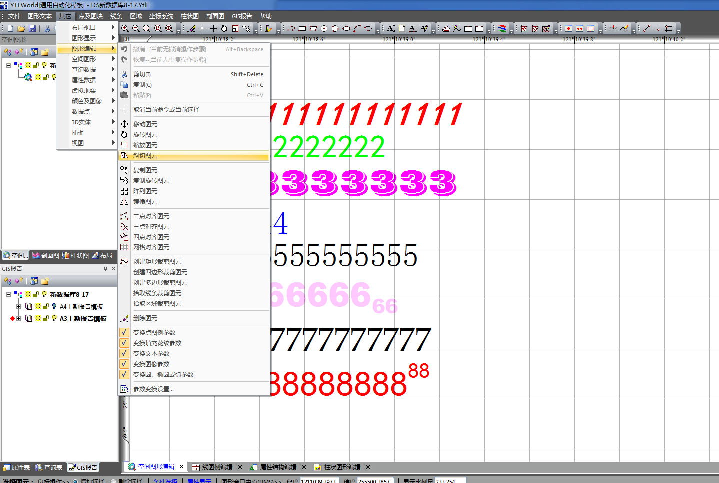Screen dimensions: 719x483
Task: Collapse the 新数据库8-17 tree node
Action: click(x=8, y=294)
